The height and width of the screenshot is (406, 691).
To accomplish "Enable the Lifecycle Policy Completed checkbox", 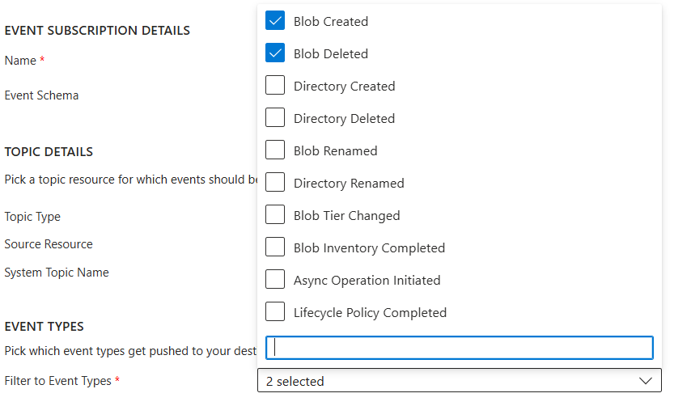I will 275,311.
